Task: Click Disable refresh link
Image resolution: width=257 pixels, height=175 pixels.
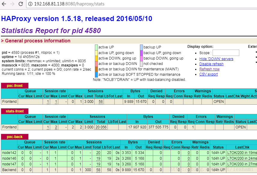Action: click(211, 64)
